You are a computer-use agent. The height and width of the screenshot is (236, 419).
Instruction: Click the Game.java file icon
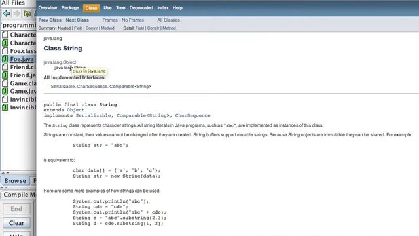coord(5,91)
